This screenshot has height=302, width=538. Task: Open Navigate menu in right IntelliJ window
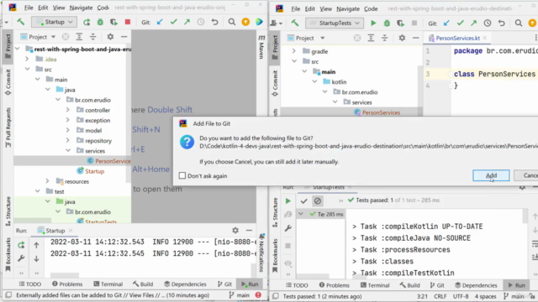click(x=348, y=8)
